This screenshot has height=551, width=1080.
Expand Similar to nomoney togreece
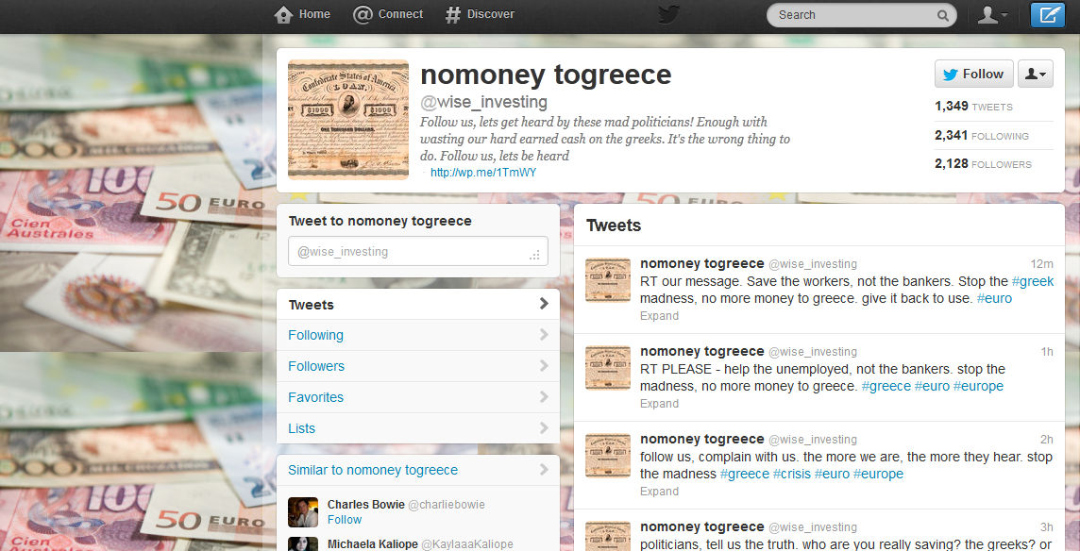tap(418, 470)
